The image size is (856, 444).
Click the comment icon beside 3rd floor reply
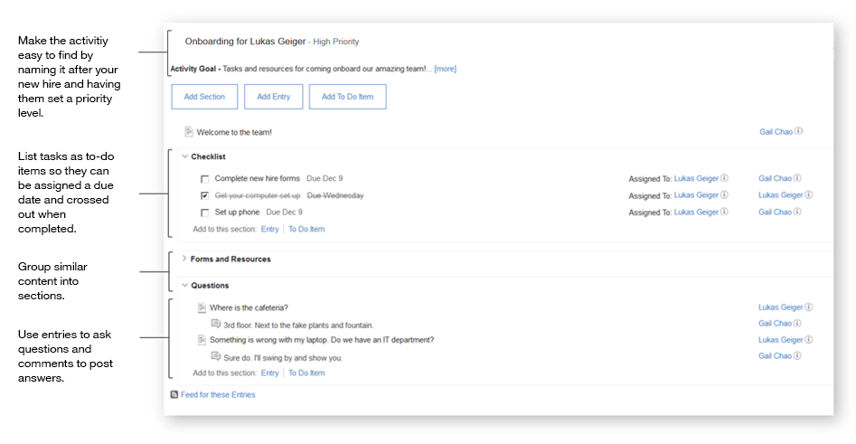[215, 324]
